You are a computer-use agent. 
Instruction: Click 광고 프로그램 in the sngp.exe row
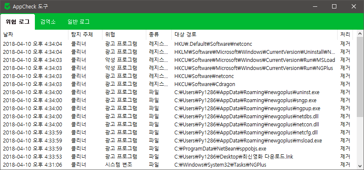pos(121,100)
